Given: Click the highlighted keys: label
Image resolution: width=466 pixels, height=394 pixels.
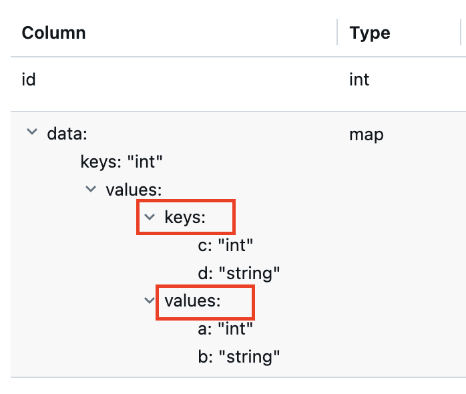Looking at the screenshot, I should pos(185,217).
